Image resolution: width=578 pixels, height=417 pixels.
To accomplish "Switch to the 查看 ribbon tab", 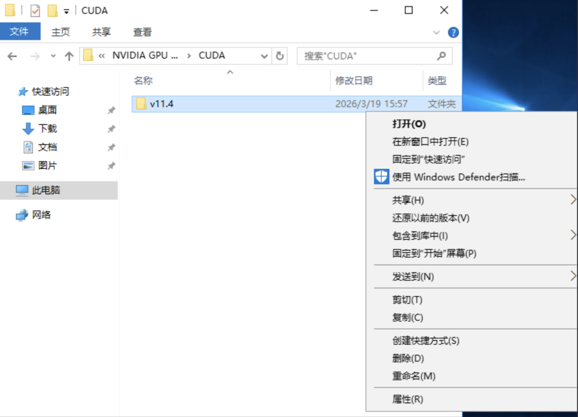I will tap(142, 32).
